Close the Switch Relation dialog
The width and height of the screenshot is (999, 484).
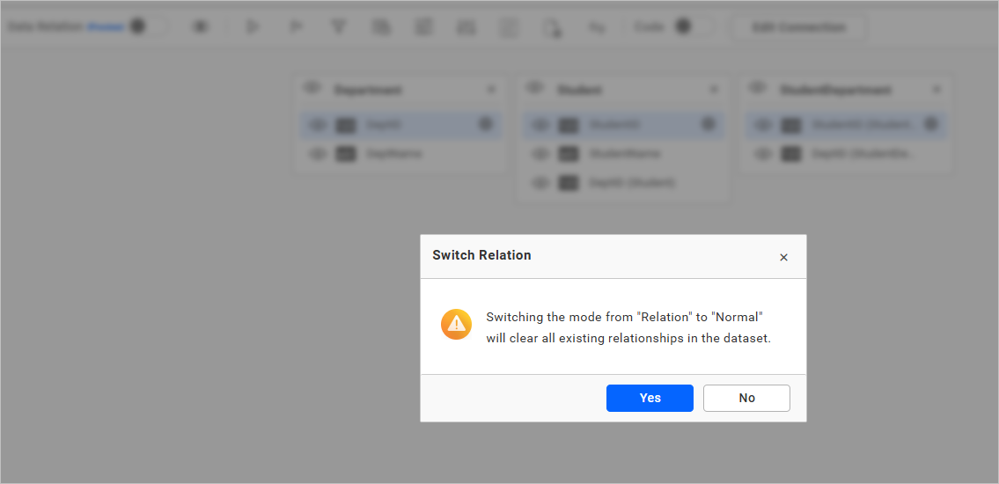tap(783, 257)
